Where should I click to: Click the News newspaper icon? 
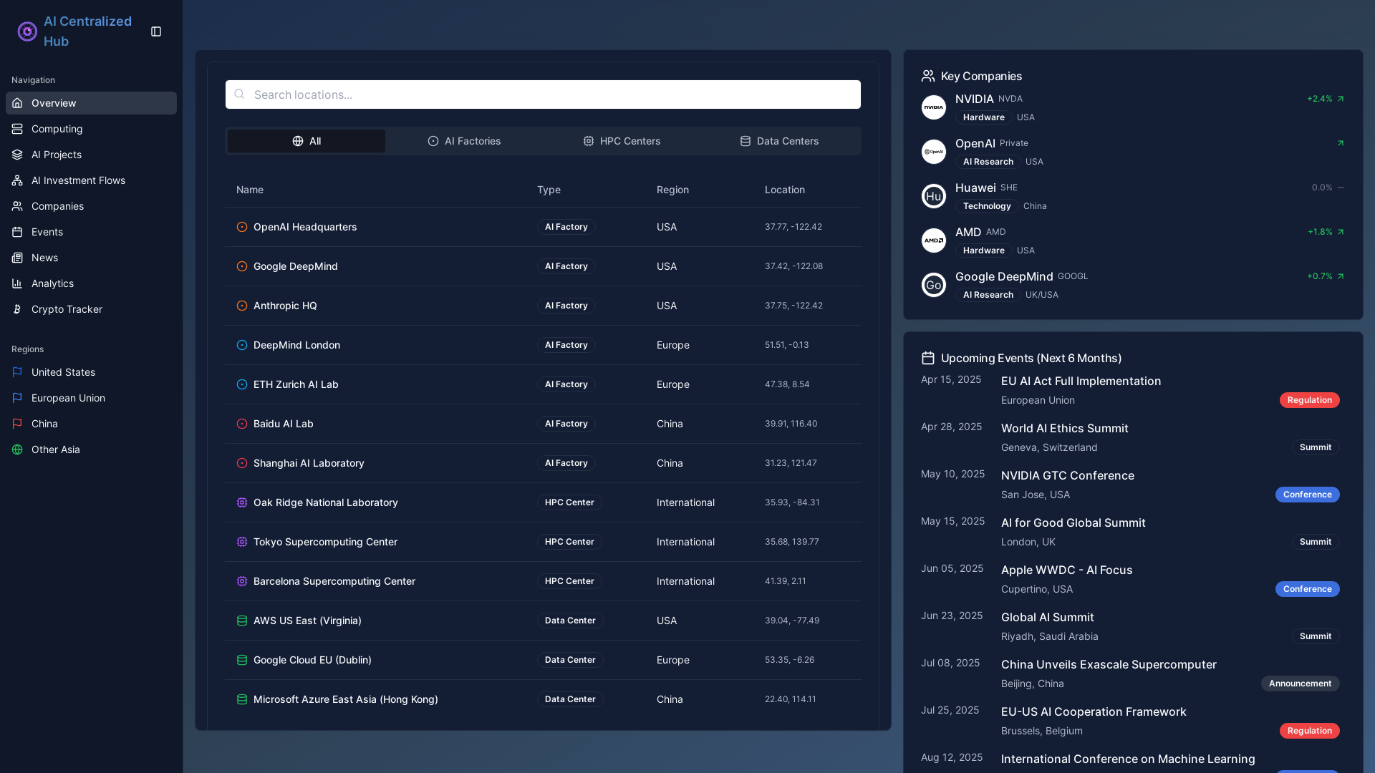tap(17, 258)
